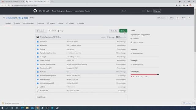This screenshot has width=196, height=110.
Task: Switch to the Projects tab
Action: [51, 24]
